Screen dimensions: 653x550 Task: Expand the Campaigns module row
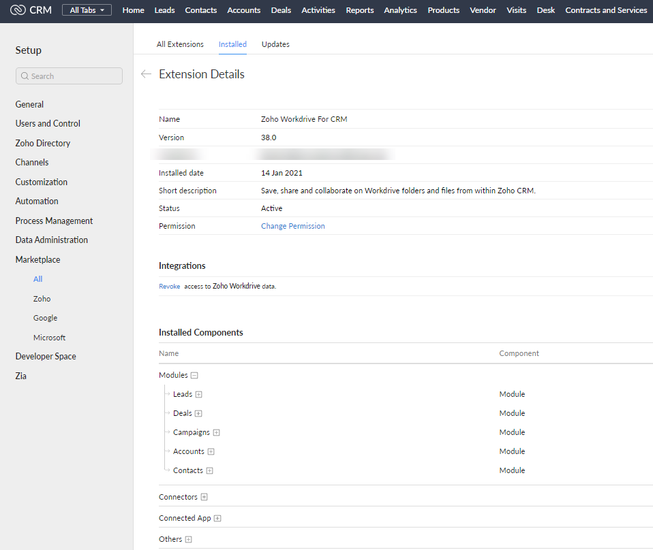coord(216,433)
